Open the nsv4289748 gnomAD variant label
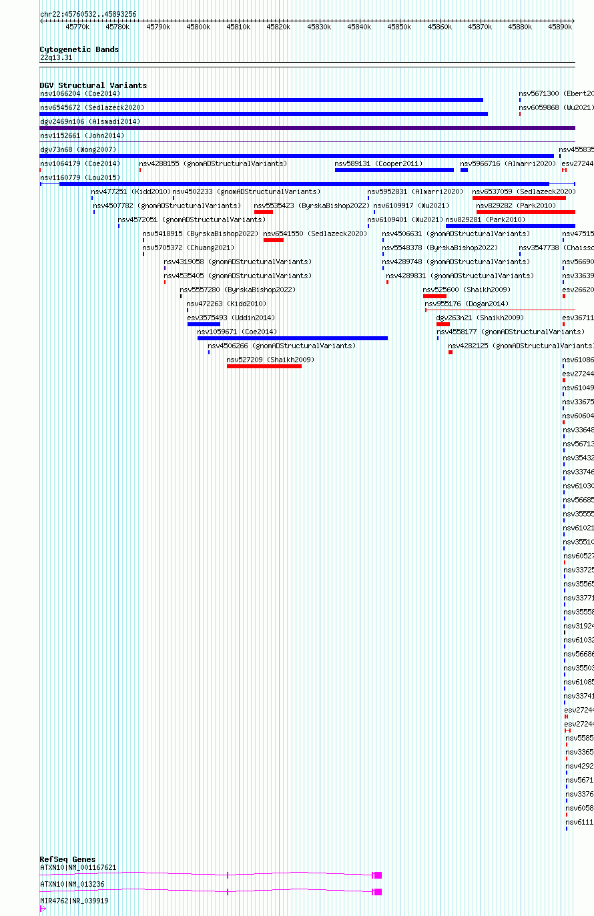 [x=456, y=262]
